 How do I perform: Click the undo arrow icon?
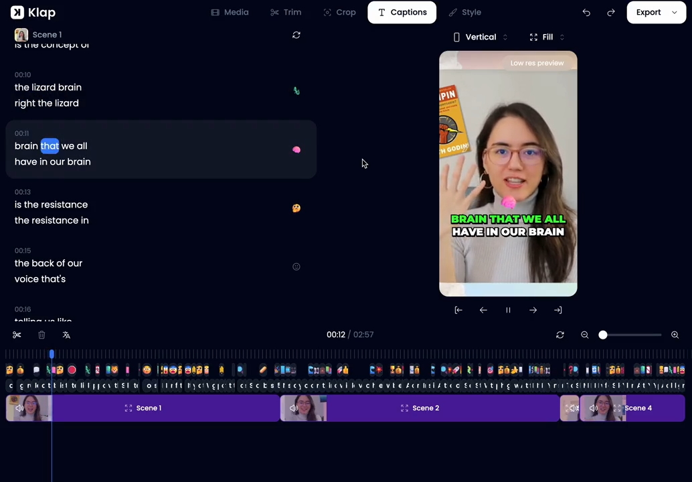click(x=586, y=13)
